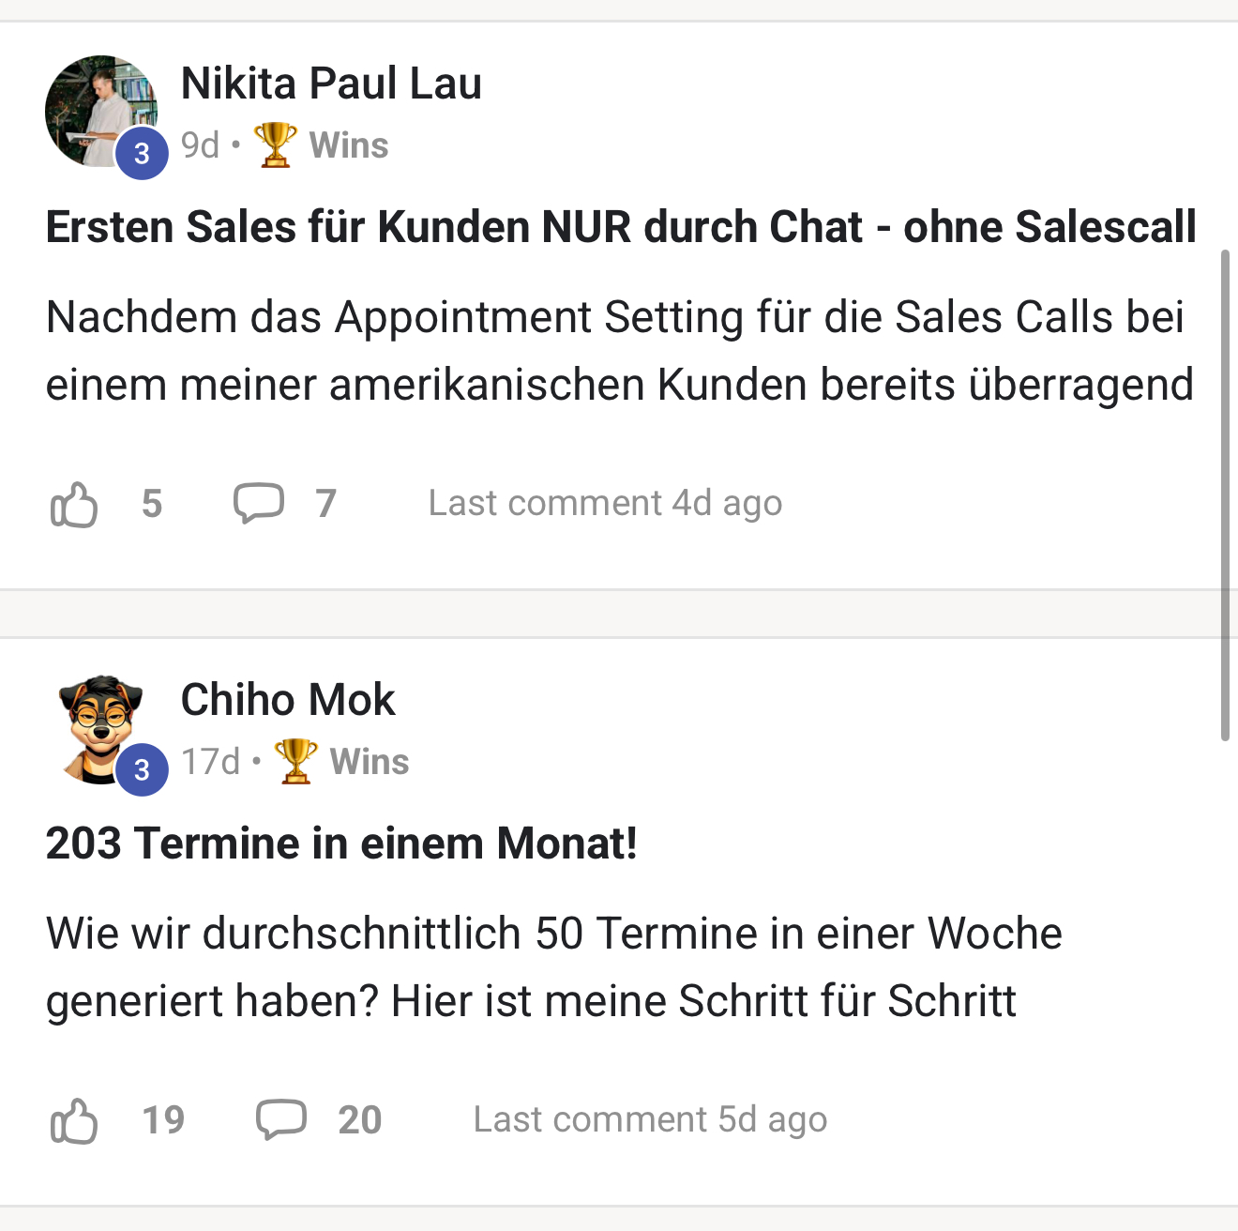
Task: Filter by Wins category on Nikita's post
Action: tap(349, 145)
